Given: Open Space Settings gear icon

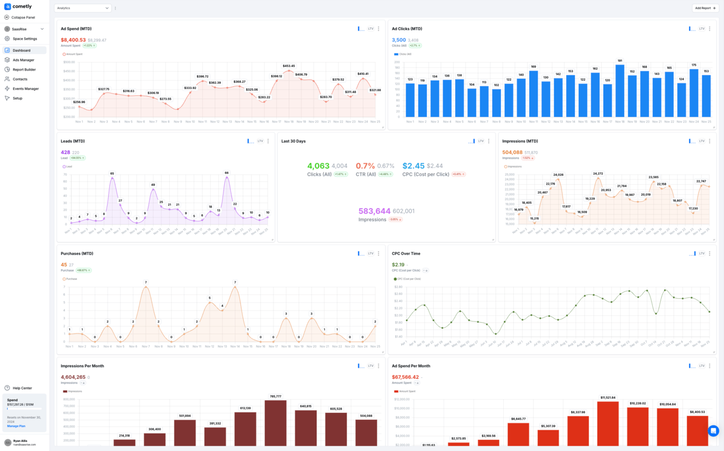Looking at the screenshot, I should point(7,39).
